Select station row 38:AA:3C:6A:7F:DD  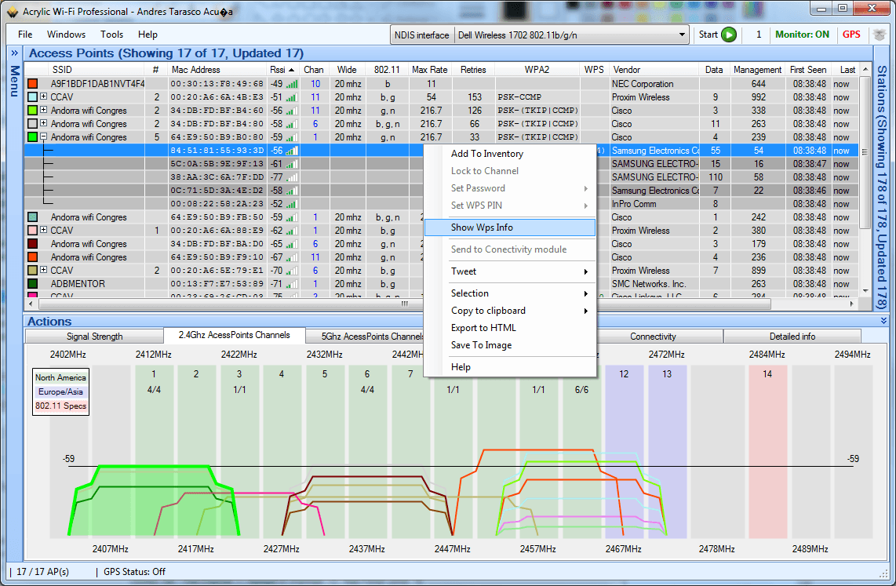click(441, 177)
